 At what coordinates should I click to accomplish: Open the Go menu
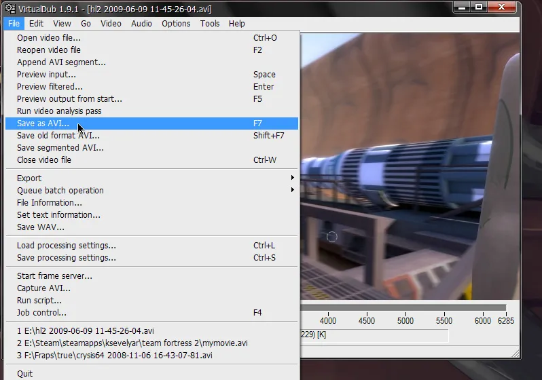(86, 24)
